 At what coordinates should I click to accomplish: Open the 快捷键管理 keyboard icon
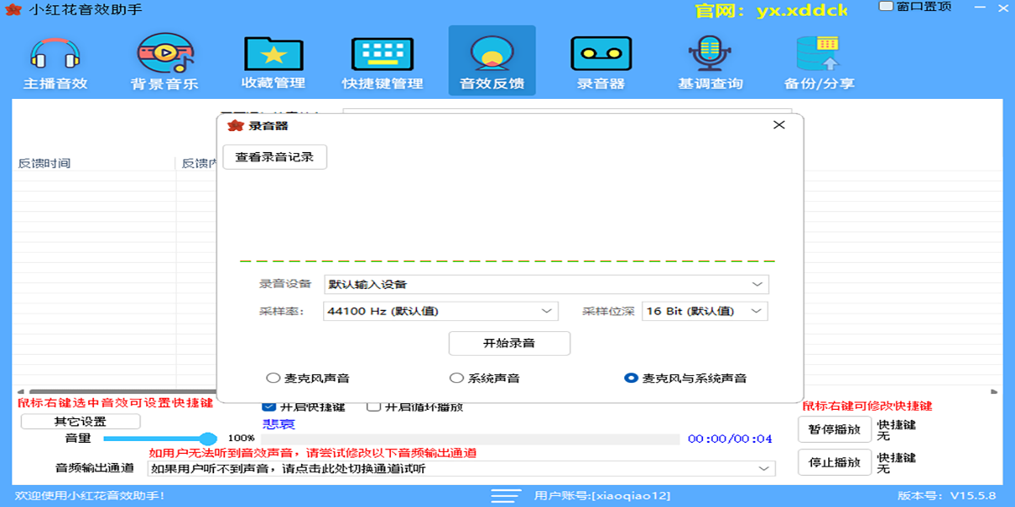coord(382,54)
